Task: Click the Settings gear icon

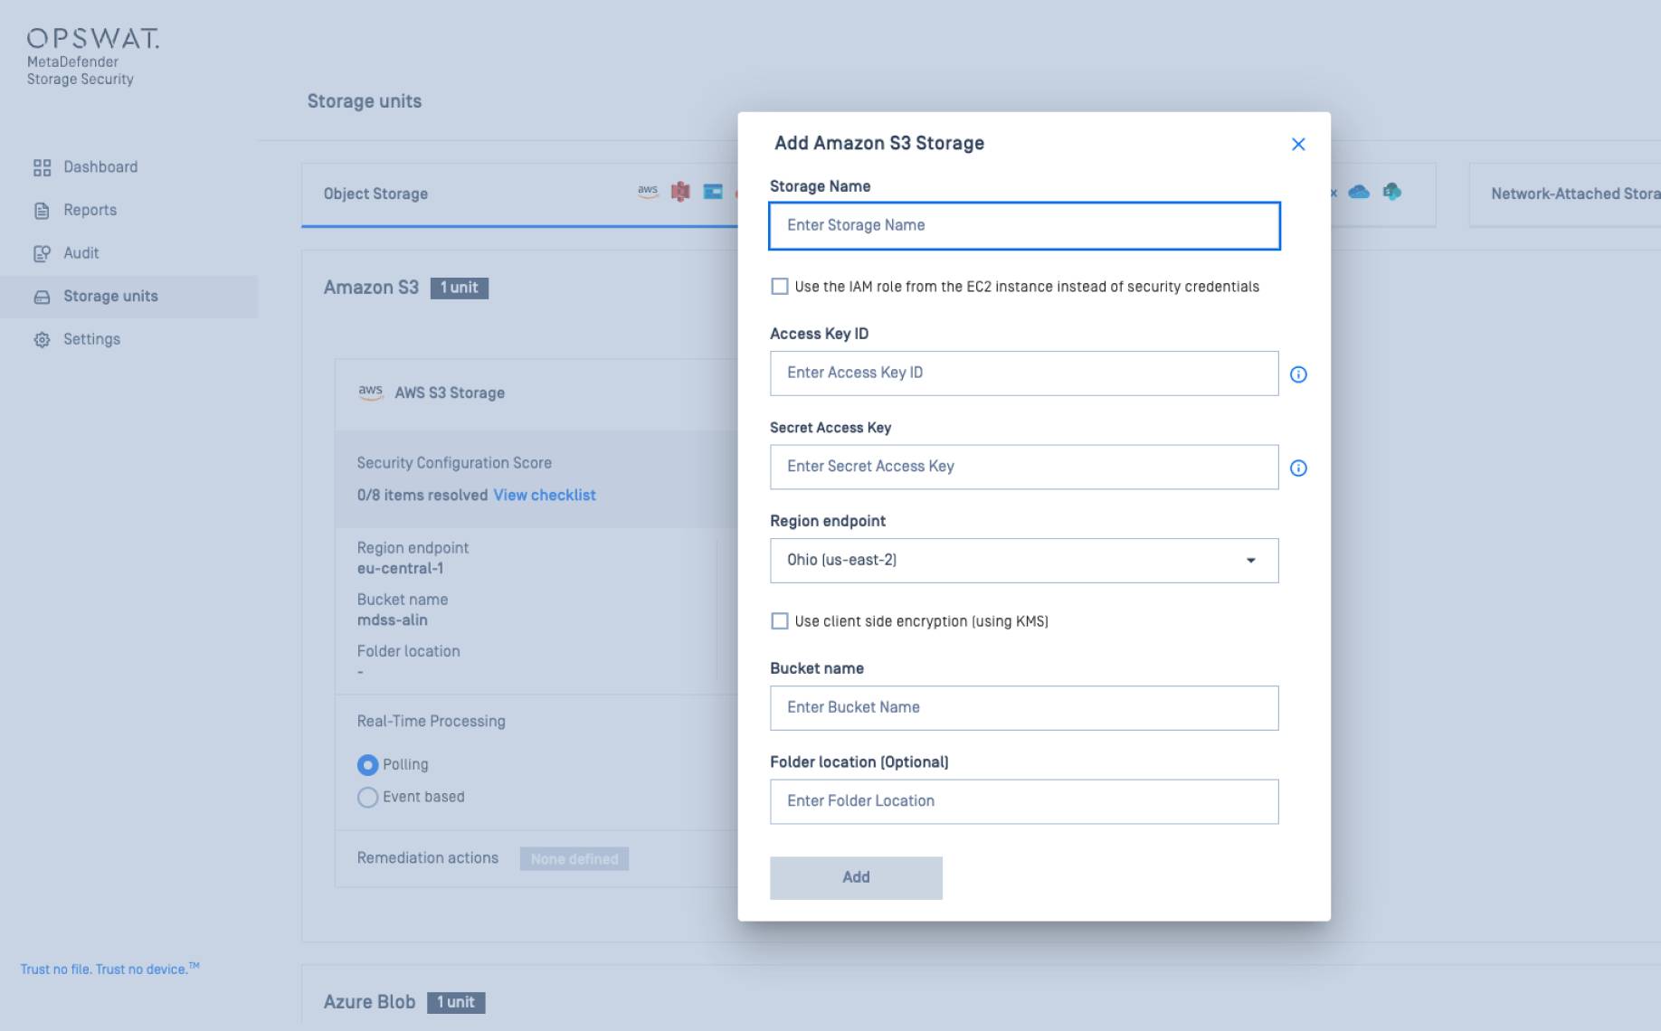Action: click(x=42, y=338)
